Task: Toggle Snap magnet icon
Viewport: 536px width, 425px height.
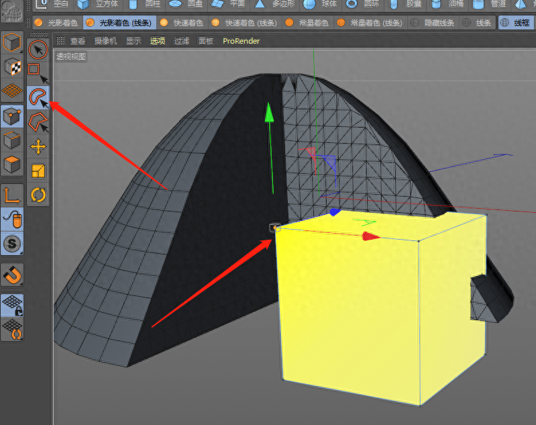Action: (12, 275)
